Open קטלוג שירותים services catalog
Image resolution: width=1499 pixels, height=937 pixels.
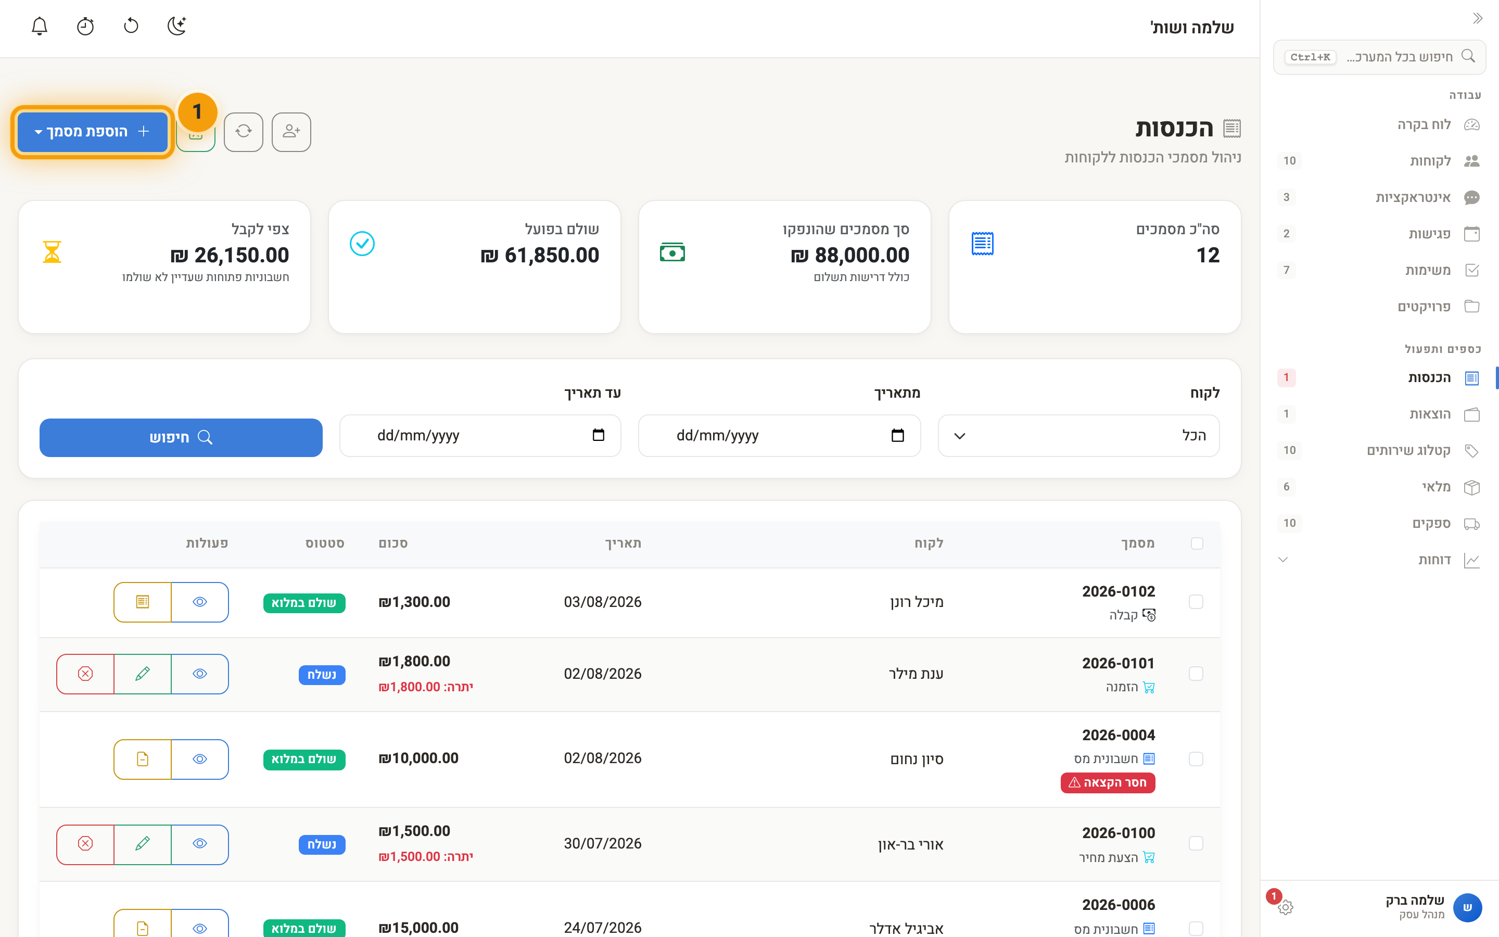tap(1379, 450)
